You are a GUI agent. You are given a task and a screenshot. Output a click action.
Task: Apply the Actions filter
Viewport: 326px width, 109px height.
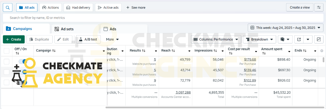click(50, 8)
